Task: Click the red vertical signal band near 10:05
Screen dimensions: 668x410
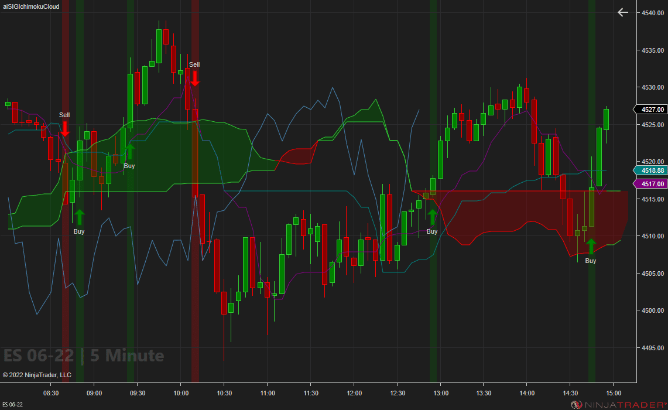Action: pyautogui.click(x=195, y=293)
